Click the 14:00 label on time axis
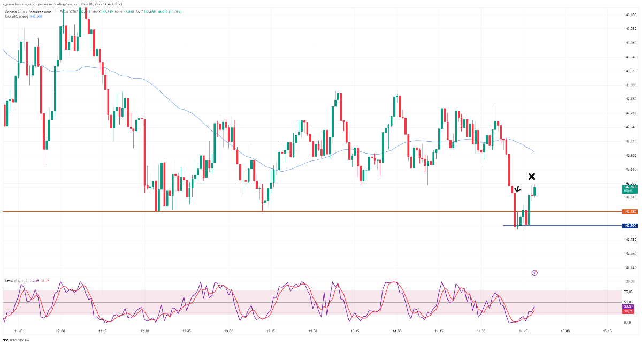 pyautogui.click(x=396, y=331)
